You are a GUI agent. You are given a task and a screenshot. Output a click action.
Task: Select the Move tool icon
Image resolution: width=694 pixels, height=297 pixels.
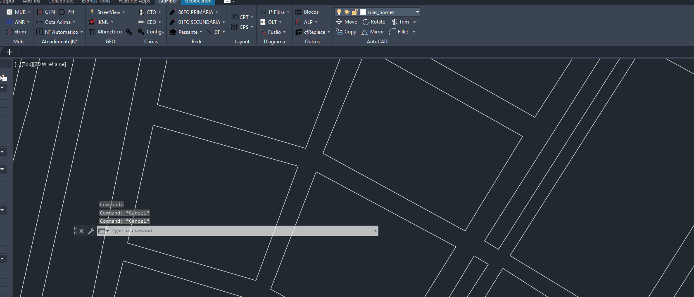click(339, 22)
